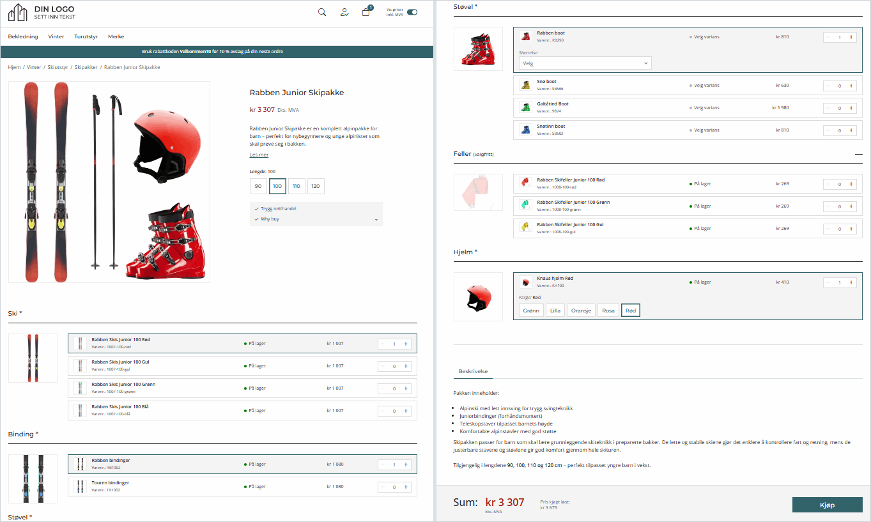Screen dimensions: 871x522
Task: Switch to the Beskrivelse tab
Action: pyautogui.click(x=473, y=371)
